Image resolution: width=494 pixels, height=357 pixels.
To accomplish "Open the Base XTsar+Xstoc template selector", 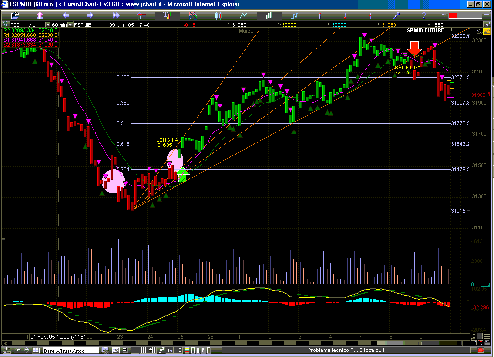I will (x=70, y=351).
